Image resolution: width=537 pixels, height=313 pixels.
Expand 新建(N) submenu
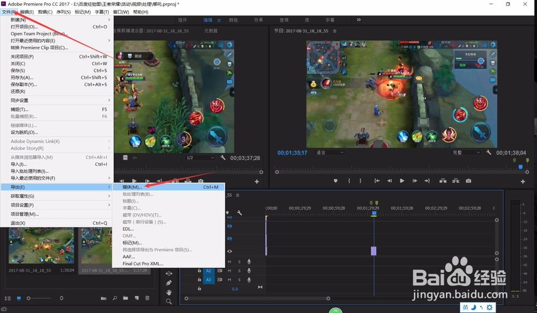tap(56, 19)
